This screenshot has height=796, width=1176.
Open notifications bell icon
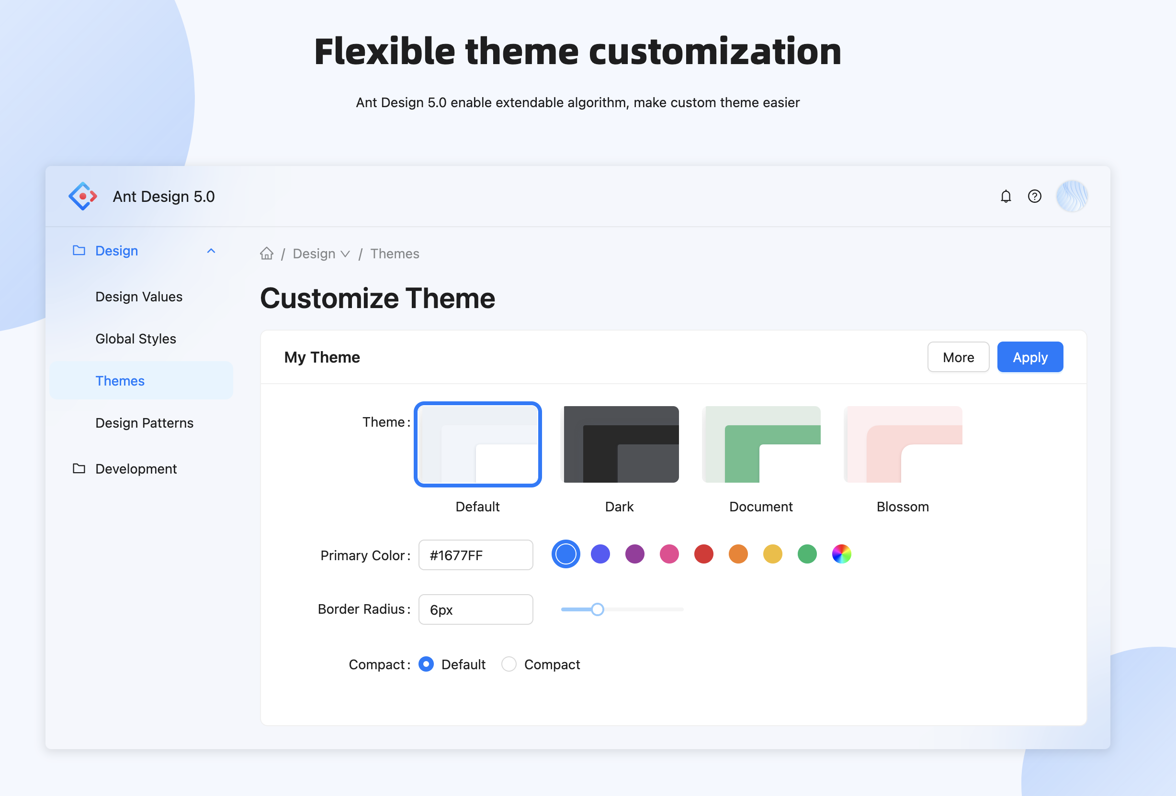[x=1006, y=196]
